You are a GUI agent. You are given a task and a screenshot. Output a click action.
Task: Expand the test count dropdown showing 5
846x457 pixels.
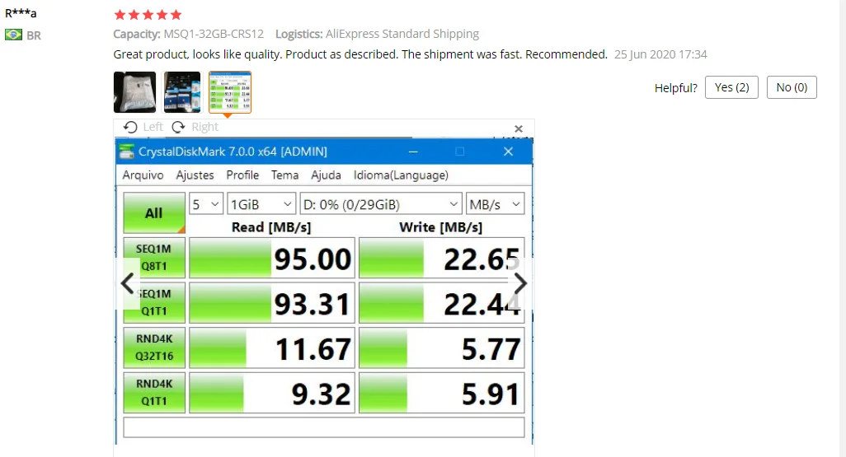coord(205,204)
